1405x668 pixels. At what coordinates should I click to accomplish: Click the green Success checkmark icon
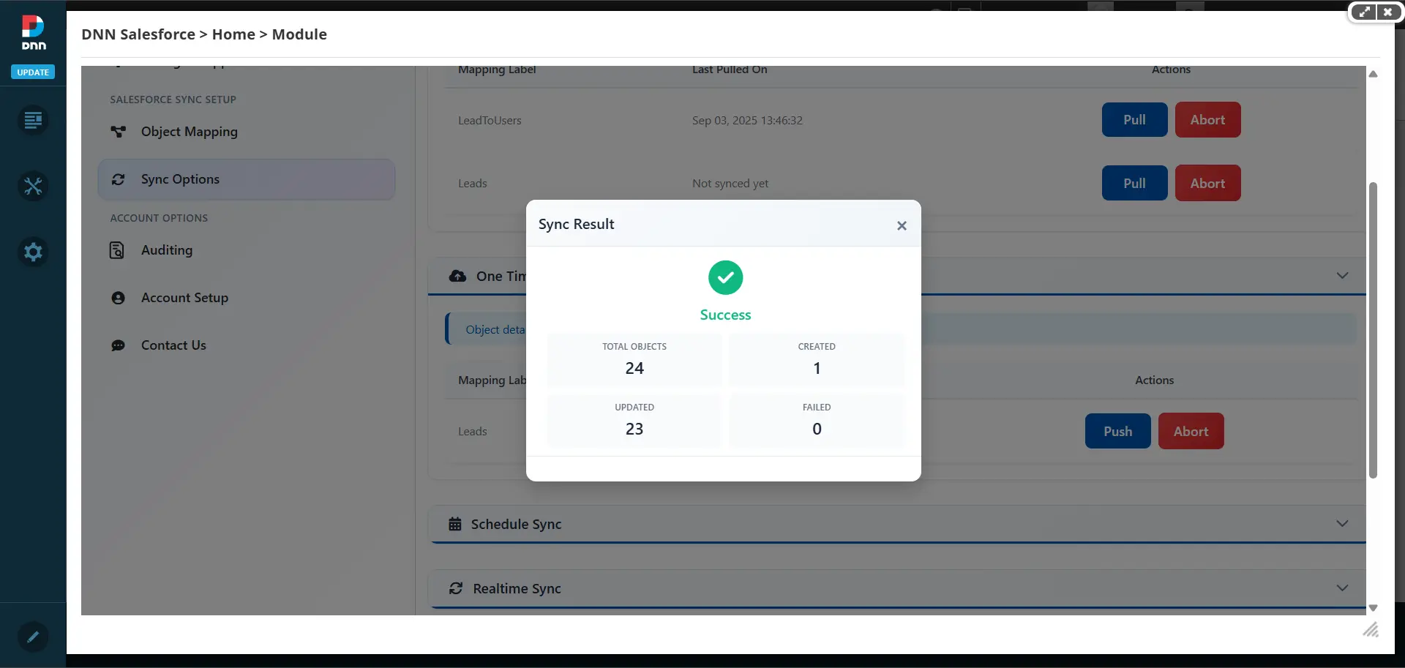[725, 278]
